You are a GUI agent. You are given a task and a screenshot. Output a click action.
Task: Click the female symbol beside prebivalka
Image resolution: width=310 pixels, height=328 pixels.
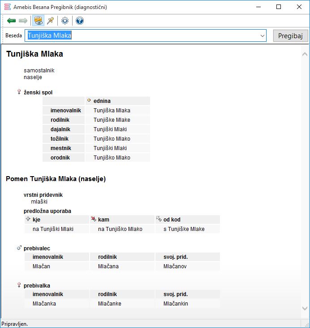(x=19, y=285)
